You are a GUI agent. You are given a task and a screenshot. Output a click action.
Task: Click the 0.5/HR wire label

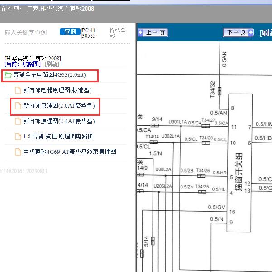220,173
